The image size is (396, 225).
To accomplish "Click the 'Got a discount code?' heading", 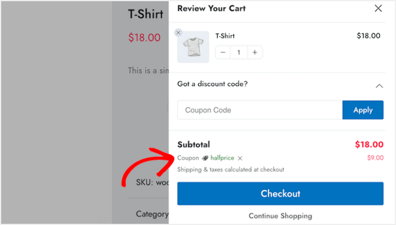I will tap(213, 84).
